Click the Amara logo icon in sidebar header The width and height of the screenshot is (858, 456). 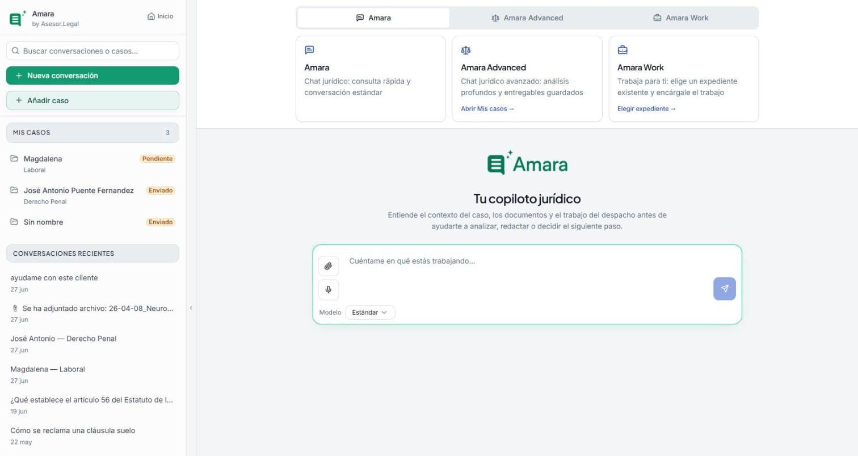18,19
